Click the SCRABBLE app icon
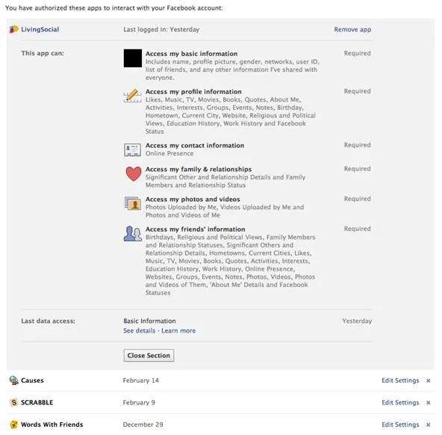This screenshot has height=435, width=442. [x=13, y=403]
